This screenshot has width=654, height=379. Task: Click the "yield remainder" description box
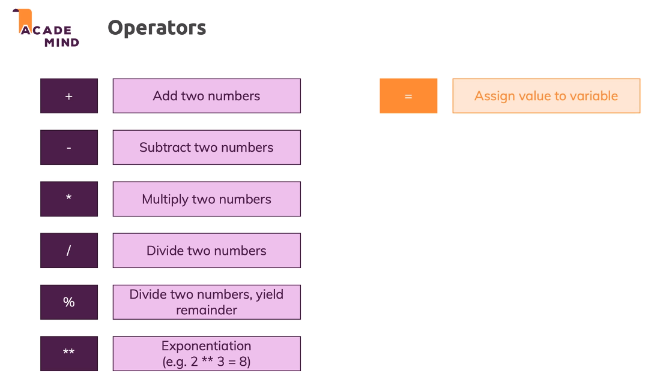click(207, 302)
